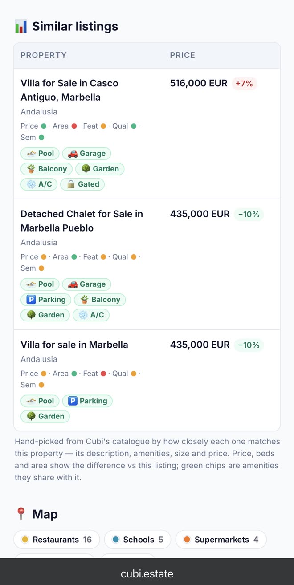Click the A/C snowflake chip in Detached Chalet

pyautogui.click(x=91, y=315)
